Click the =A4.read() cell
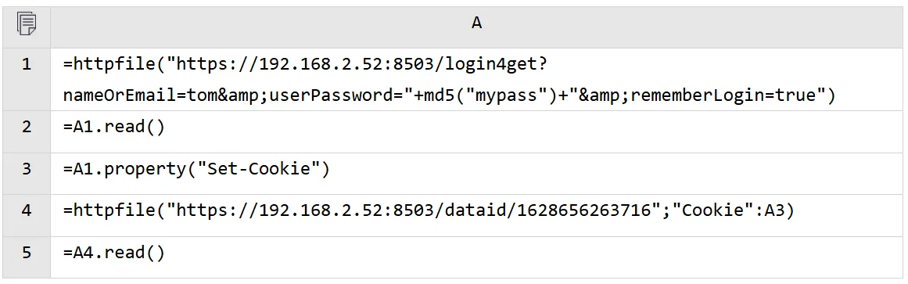The height and width of the screenshot is (284, 908). (476, 257)
